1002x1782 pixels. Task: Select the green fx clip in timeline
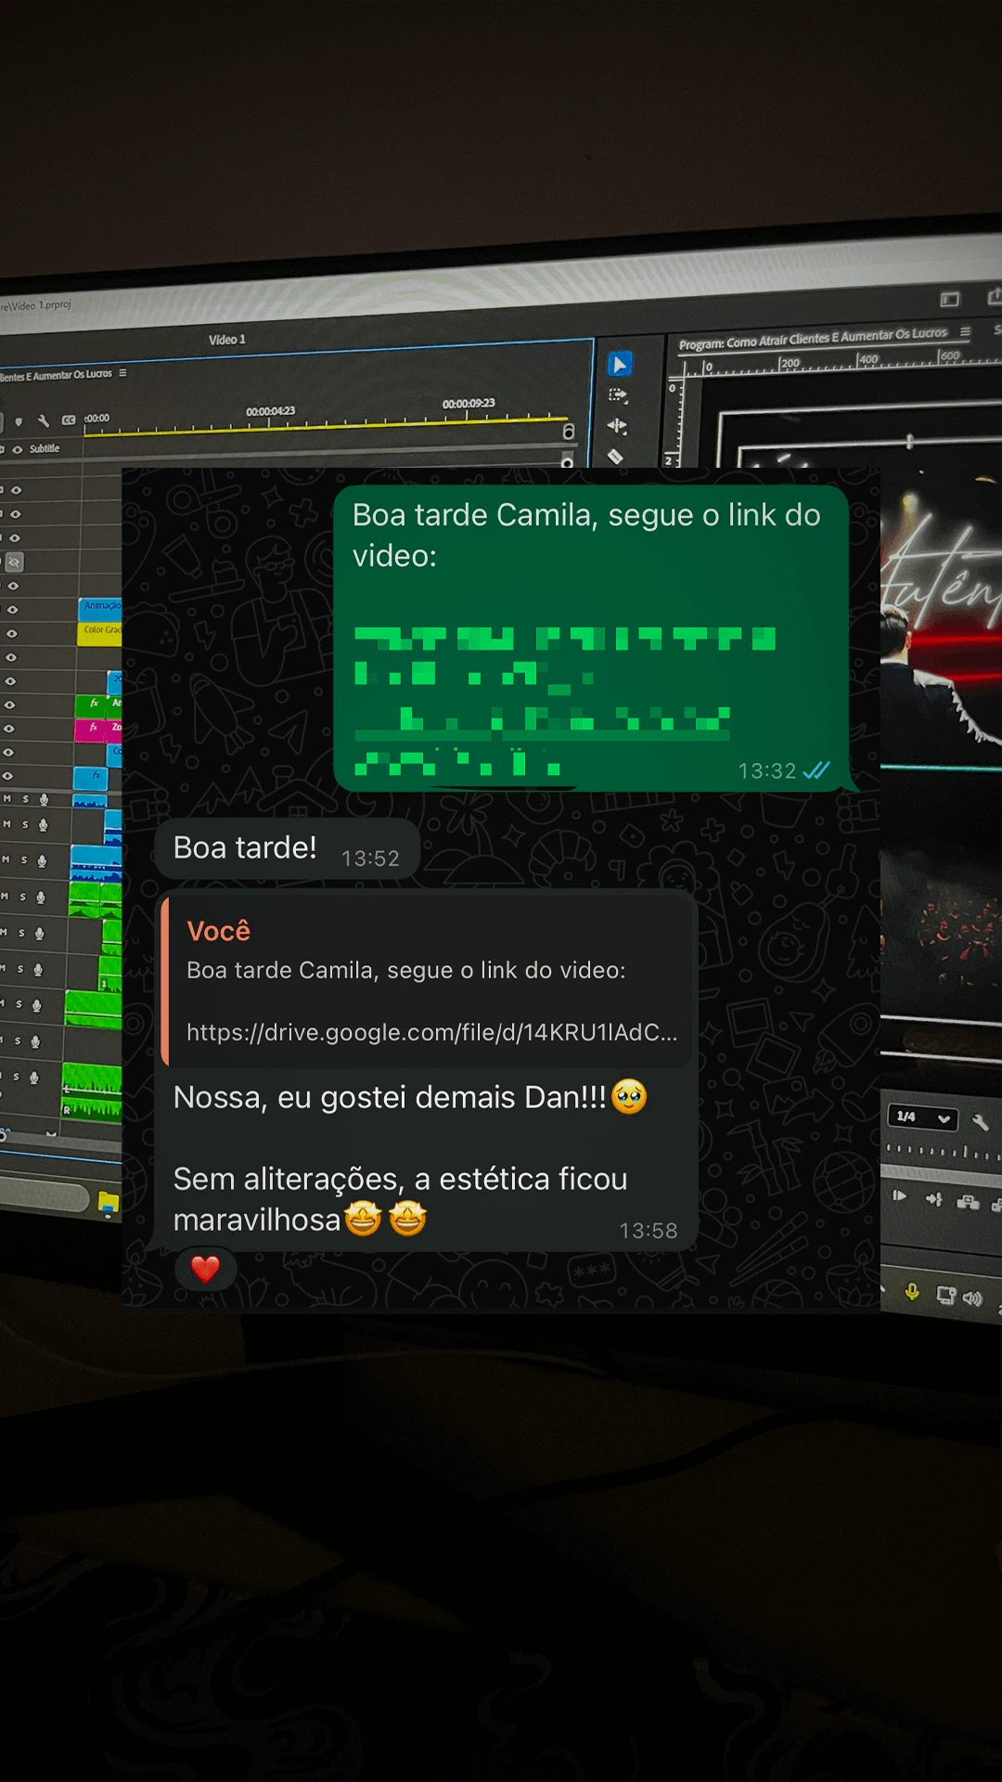[x=92, y=704]
